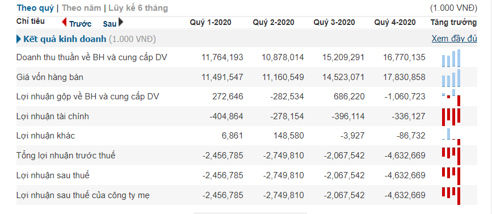Collapse the Kết quả kinh doanh section arrow
This screenshot has width=492, height=214.
tap(19, 39)
